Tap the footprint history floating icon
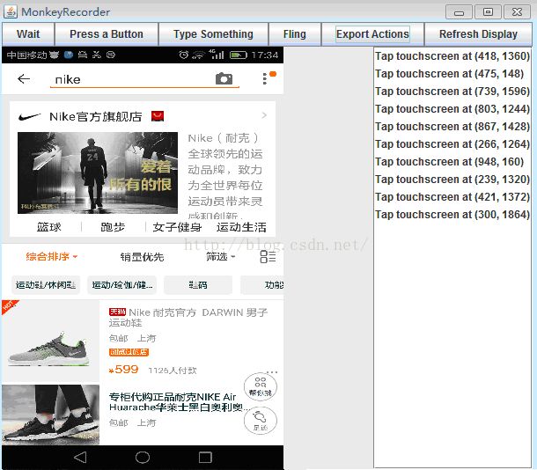 261,421
